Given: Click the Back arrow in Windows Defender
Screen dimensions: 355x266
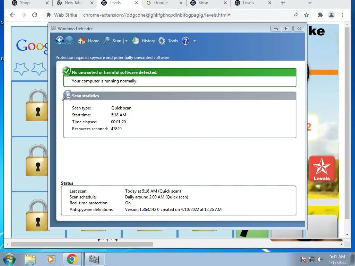Looking at the screenshot, I should click(x=60, y=41).
